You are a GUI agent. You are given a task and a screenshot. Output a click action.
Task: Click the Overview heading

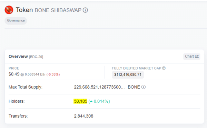click(18, 56)
